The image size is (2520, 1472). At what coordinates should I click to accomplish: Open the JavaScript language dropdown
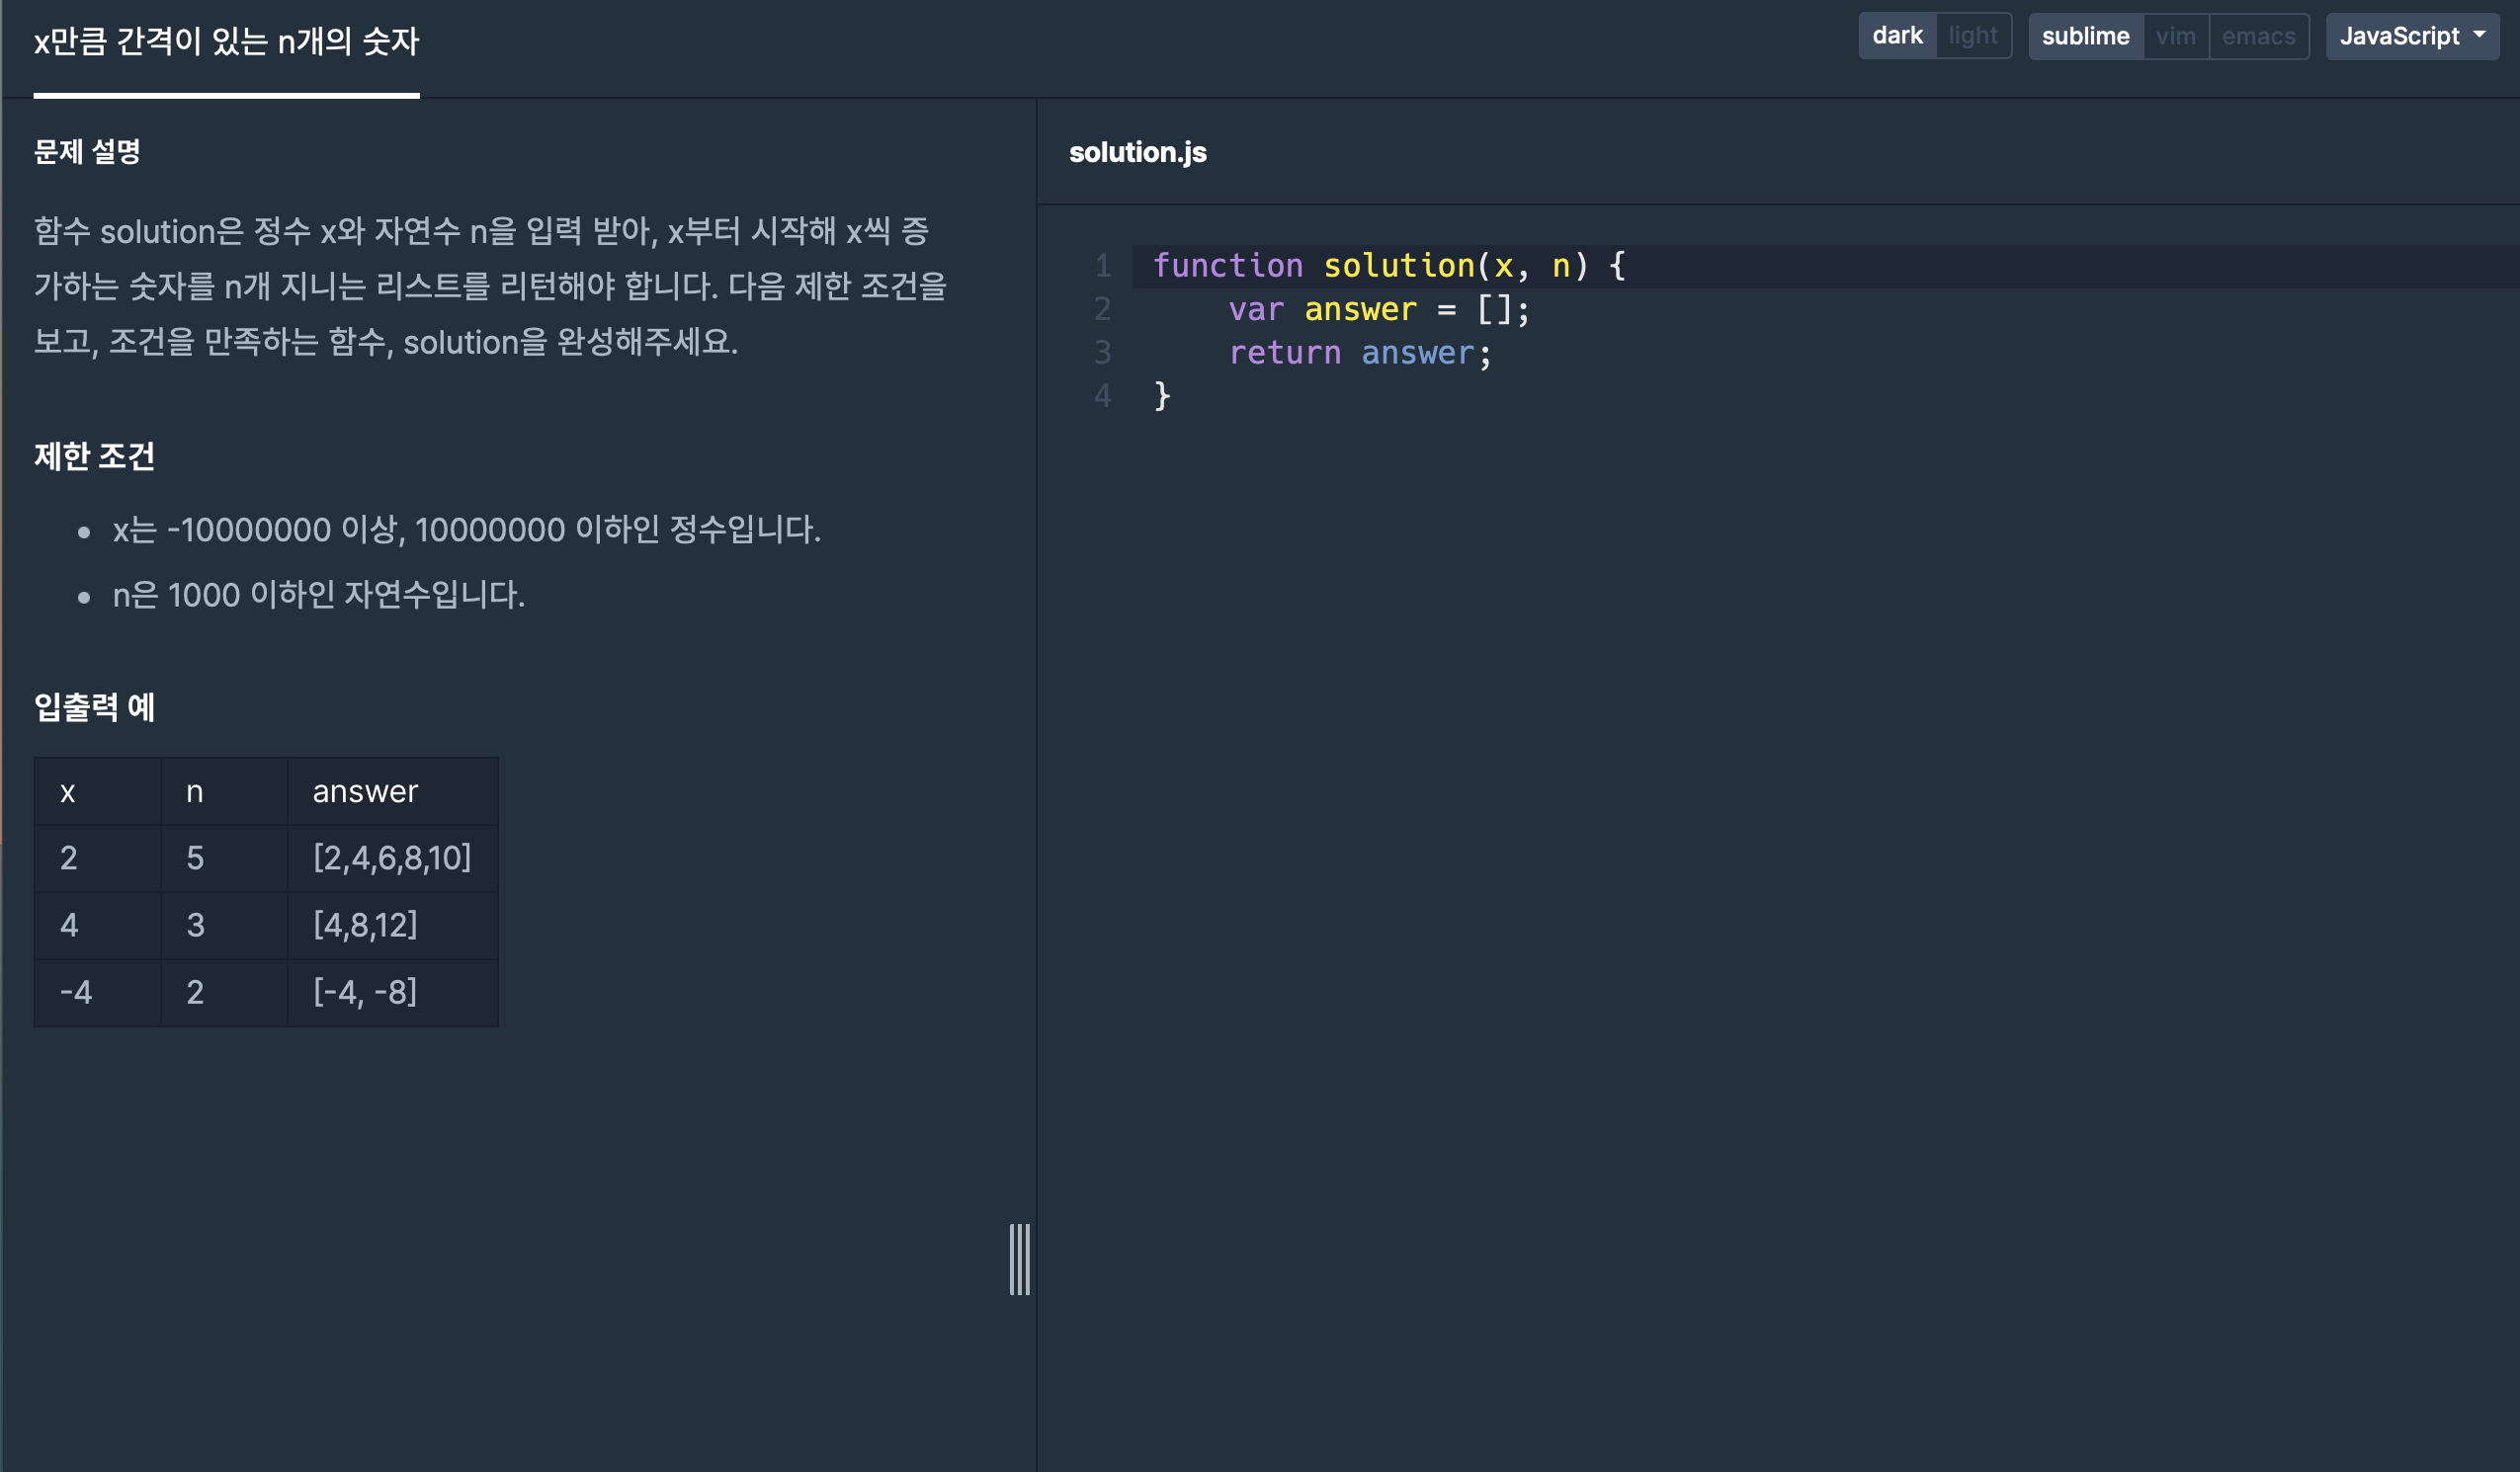[x=2410, y=36]
